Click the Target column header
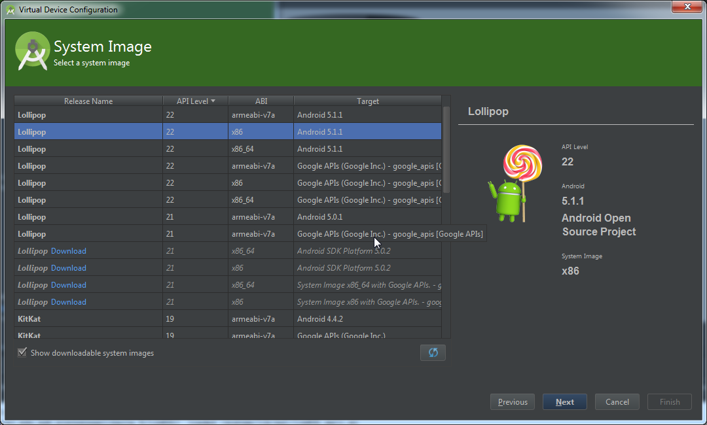Screen dimensions: 707x425 [367, 101]
